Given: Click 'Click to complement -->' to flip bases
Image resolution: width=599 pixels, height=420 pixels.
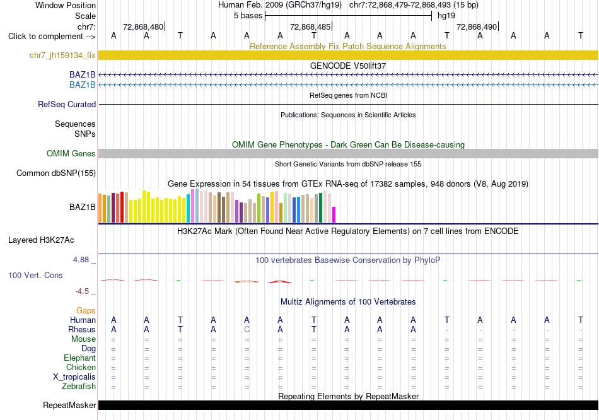Looking at the screenshot, I should pyautogui.click(x=52, y=37).
